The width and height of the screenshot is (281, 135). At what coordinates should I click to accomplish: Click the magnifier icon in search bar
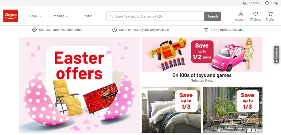(x=111, y=16)
